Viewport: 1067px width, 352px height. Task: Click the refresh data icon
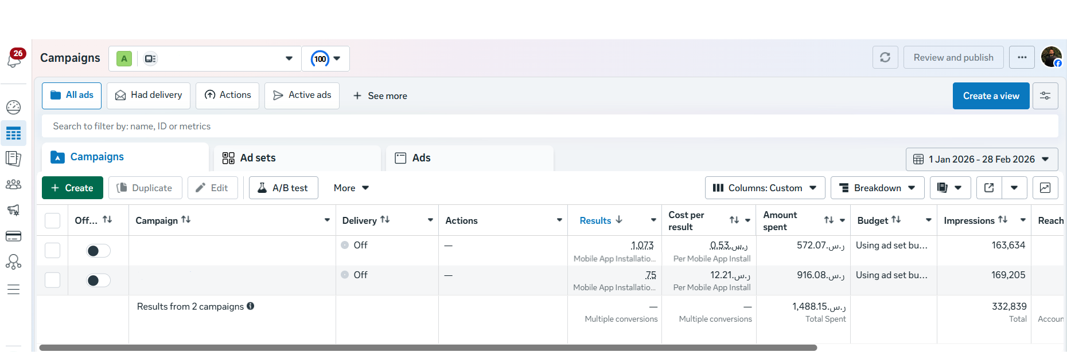(885, 57)
